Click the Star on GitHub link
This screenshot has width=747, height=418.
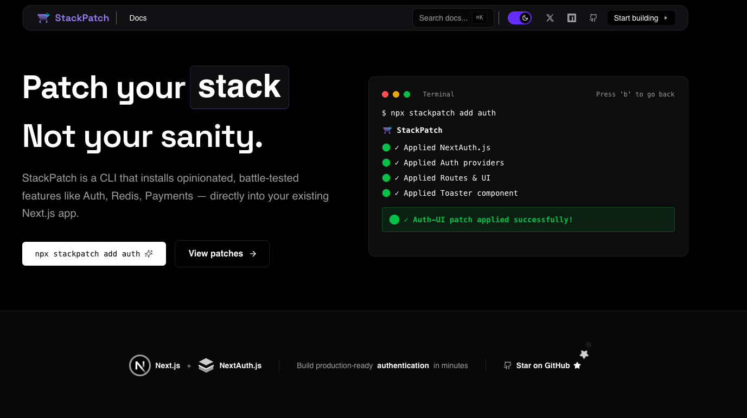(x=544, y=365)
